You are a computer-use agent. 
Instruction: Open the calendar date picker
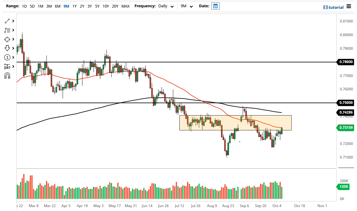click(x=215, y=6)
